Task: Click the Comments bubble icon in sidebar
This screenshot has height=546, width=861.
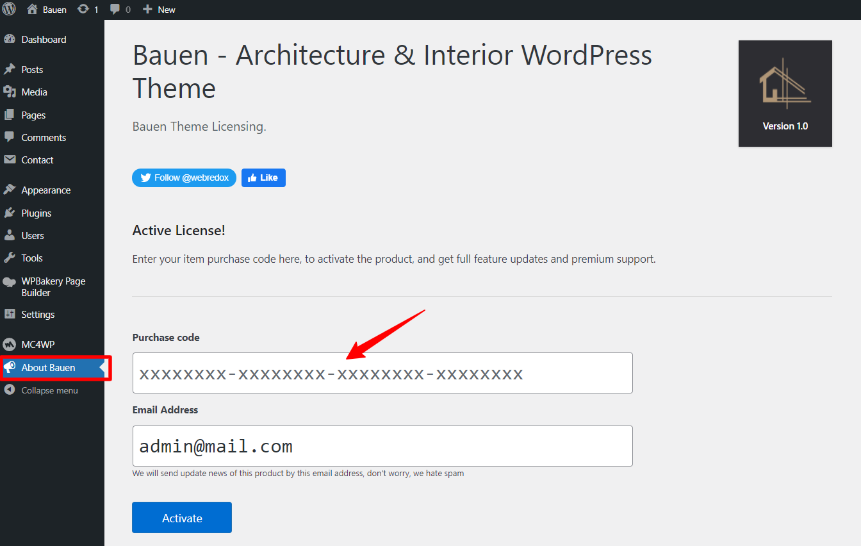Action: tap(10, 137)
